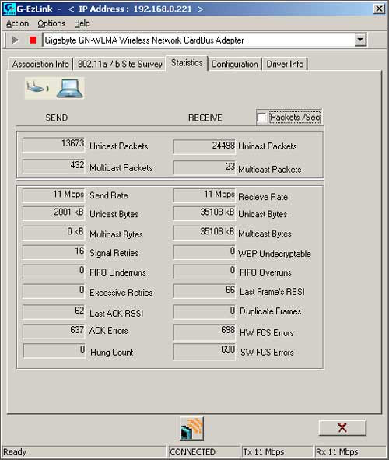Open the Driver Info tab
The width and height of the screenshot is (389, 460).
pos(285,64)
